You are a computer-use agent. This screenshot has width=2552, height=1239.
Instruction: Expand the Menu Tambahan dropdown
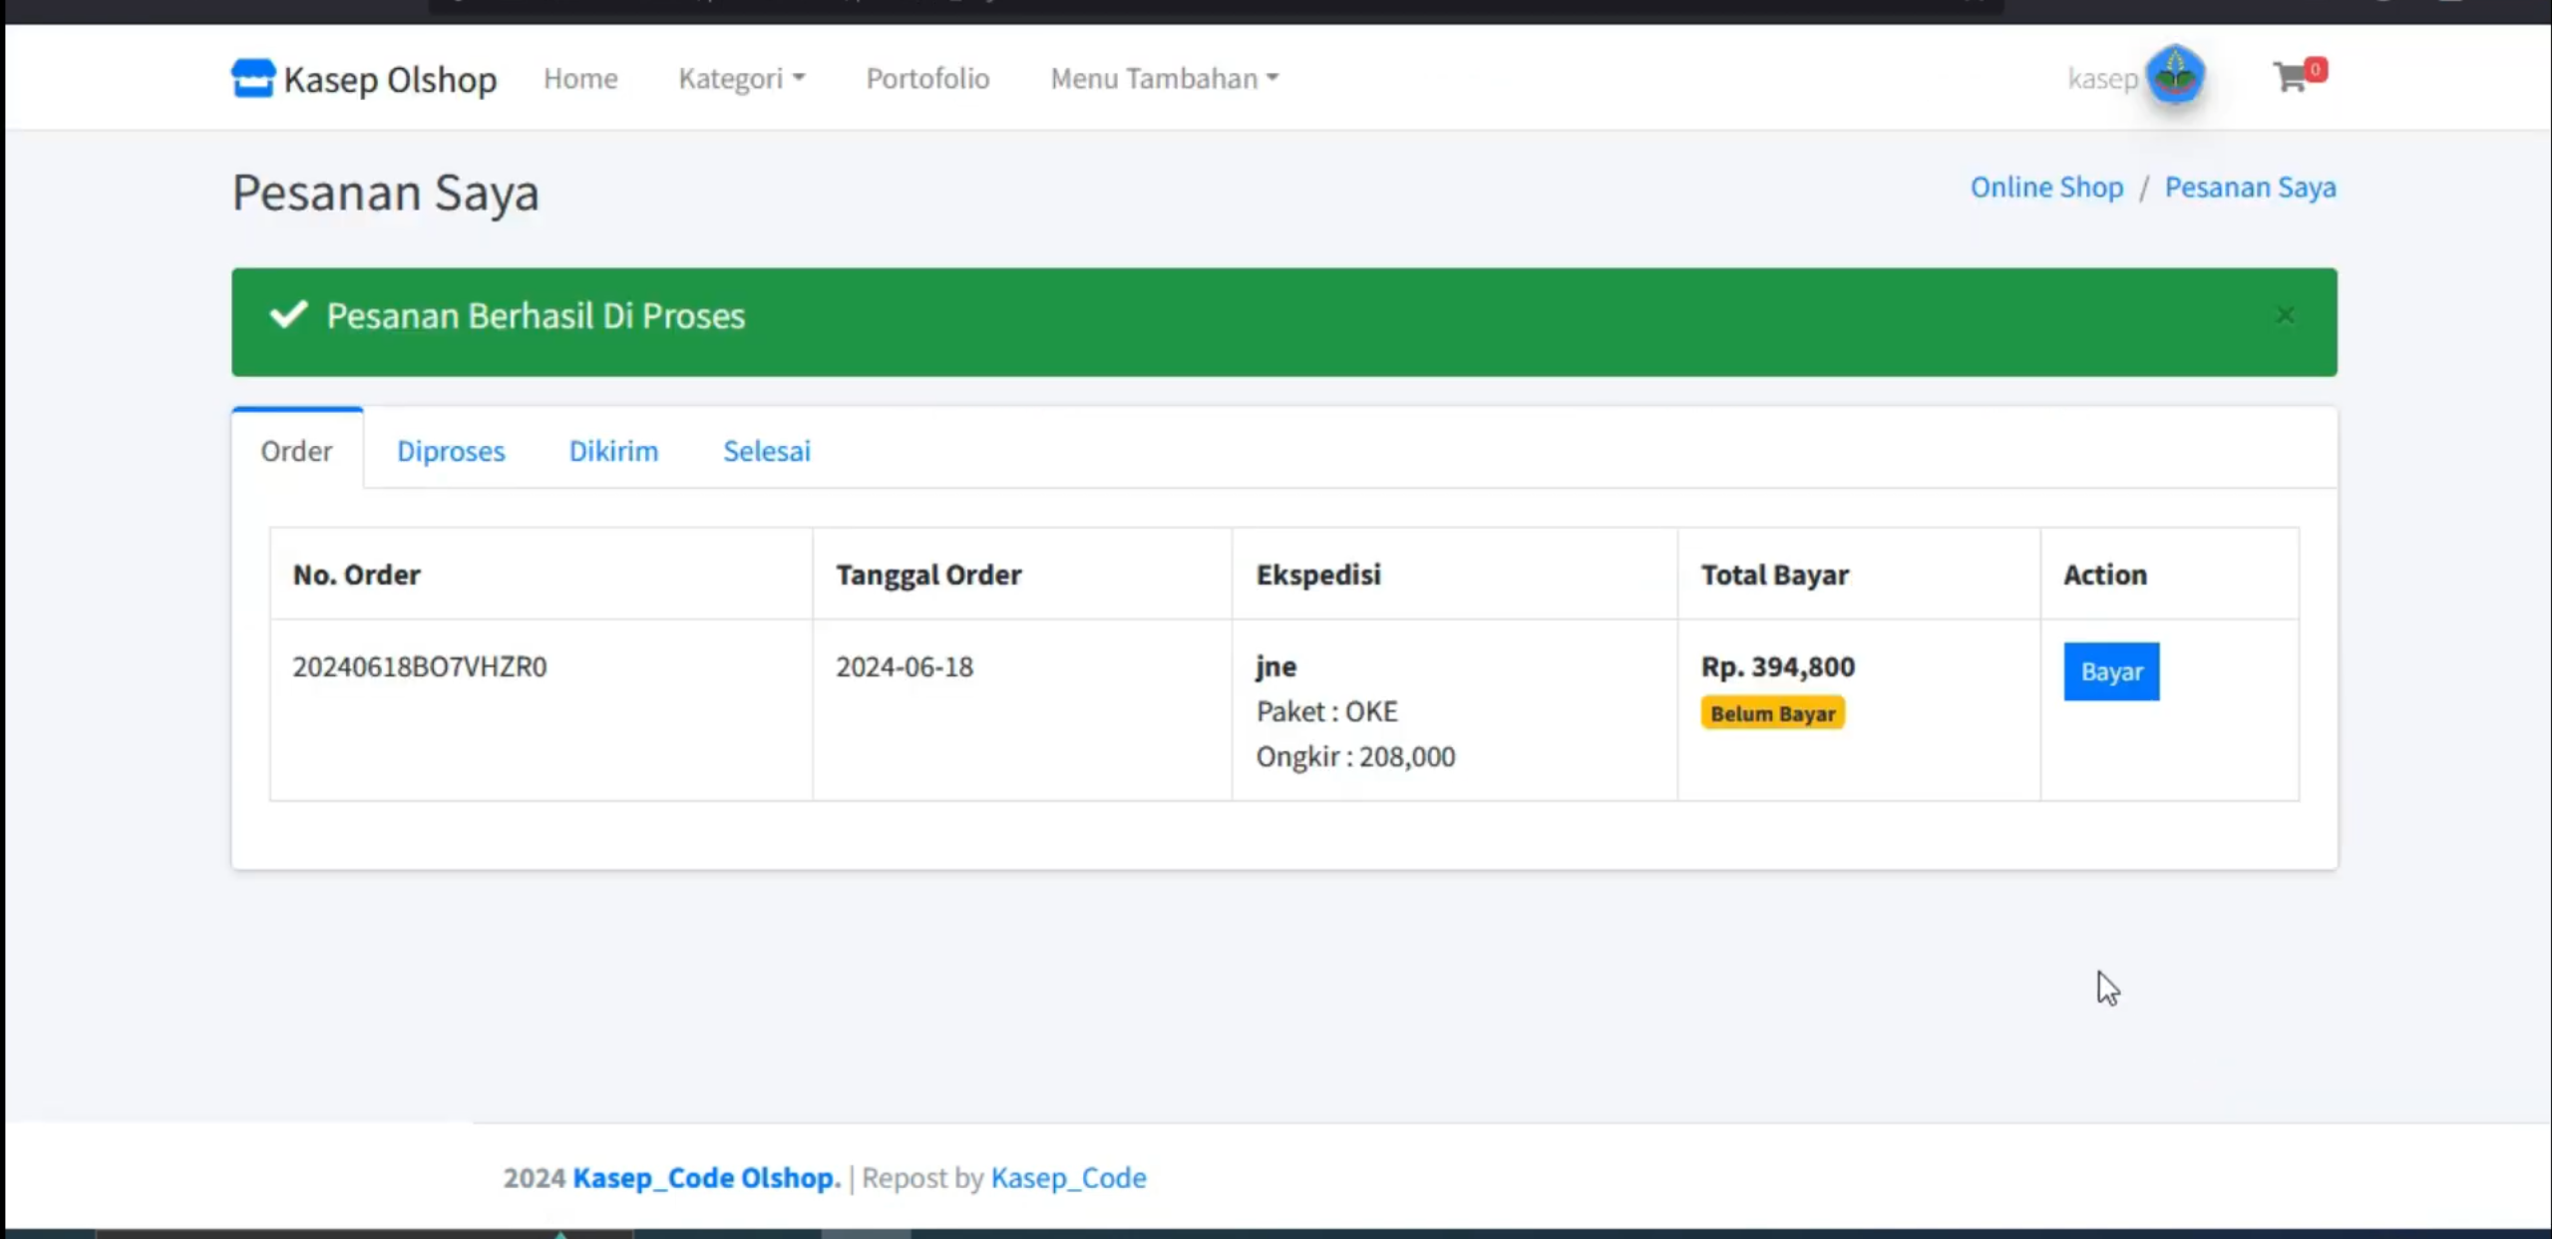(x=1164, y=78)
